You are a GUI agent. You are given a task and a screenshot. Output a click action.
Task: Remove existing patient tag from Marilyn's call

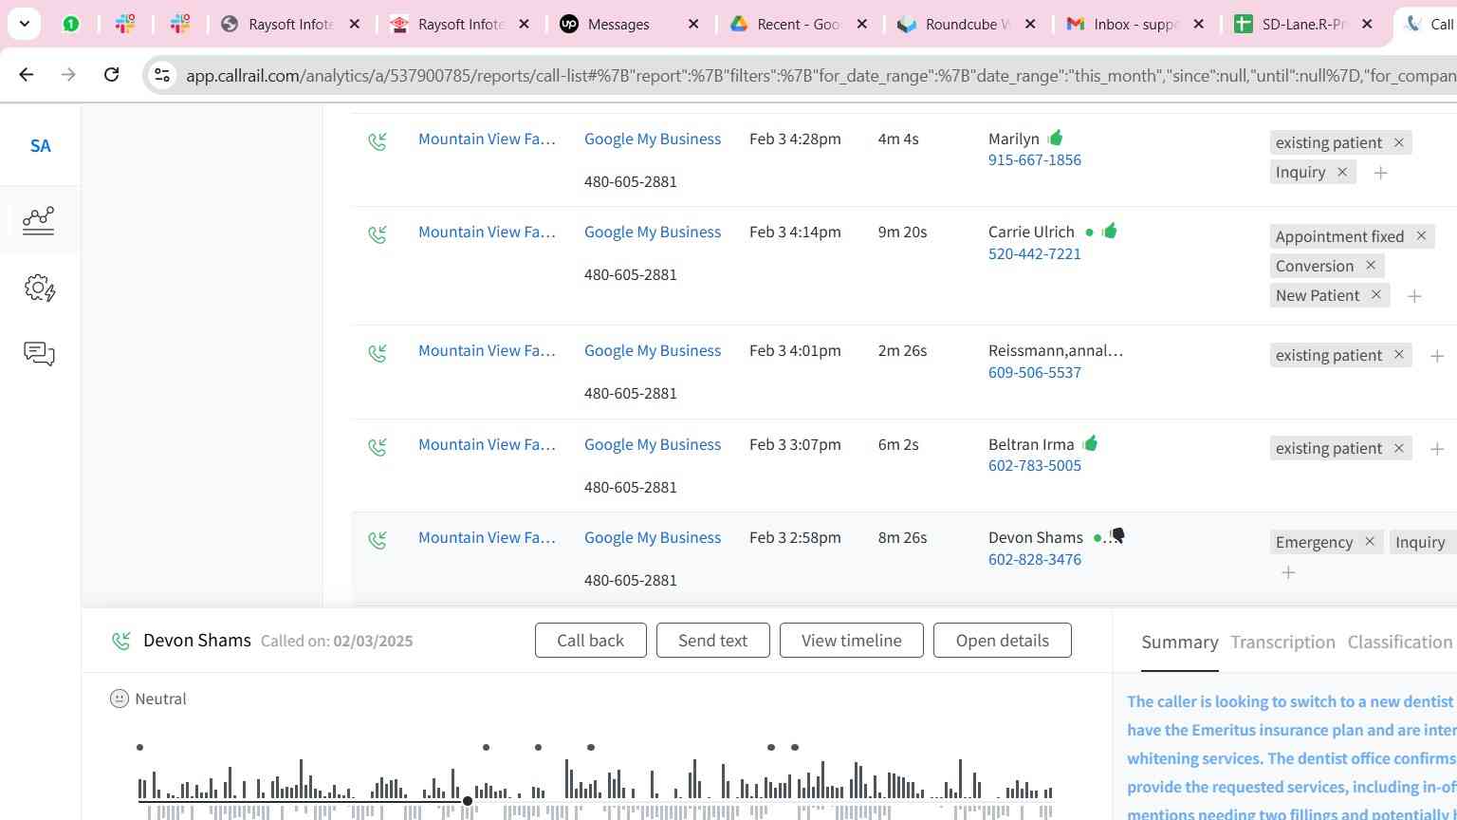[x=1398, y=142]
